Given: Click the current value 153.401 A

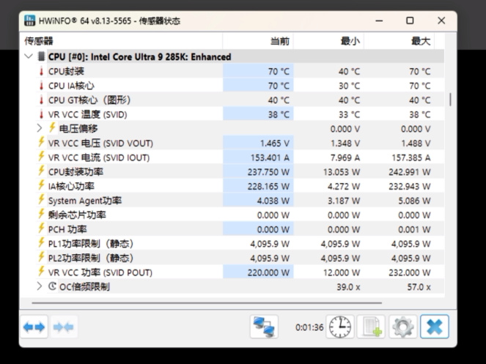Looking at the screenshot, I should [x=270, y=157].
